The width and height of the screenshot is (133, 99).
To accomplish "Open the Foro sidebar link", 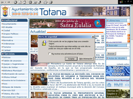I will tap(5, 84).
